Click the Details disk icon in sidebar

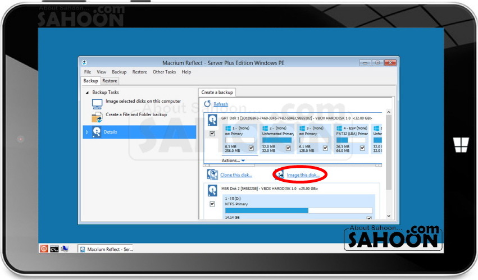tap(97, 132)
